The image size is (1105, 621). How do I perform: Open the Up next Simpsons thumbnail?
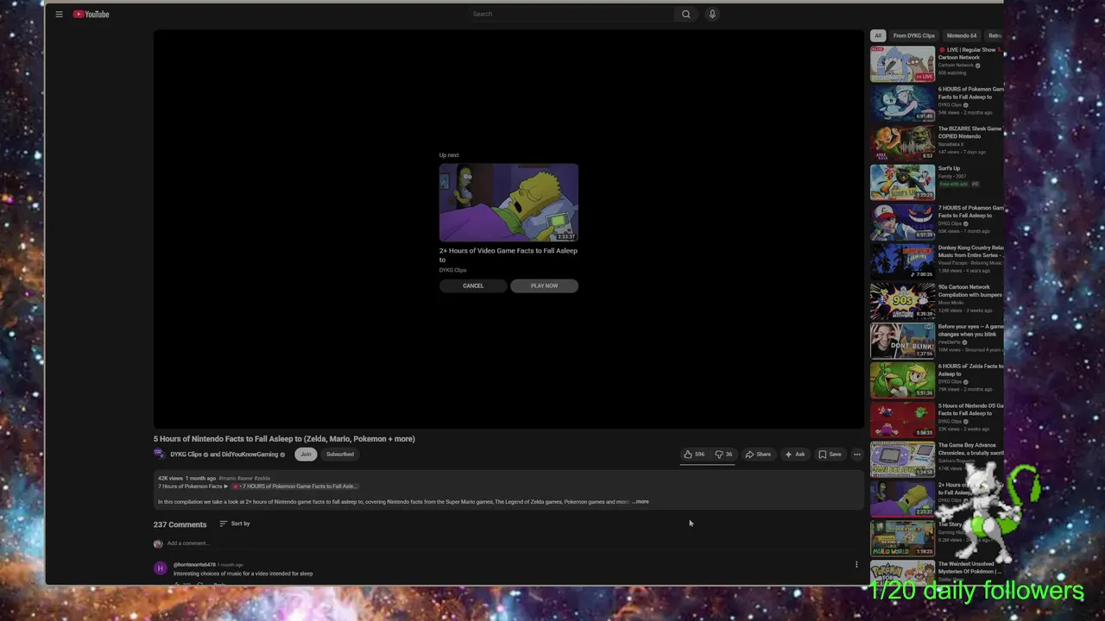click(x=508, y=203)
